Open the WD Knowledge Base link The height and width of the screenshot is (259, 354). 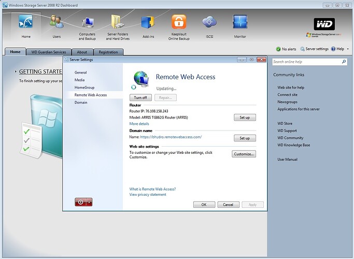(x=293, y=145)
